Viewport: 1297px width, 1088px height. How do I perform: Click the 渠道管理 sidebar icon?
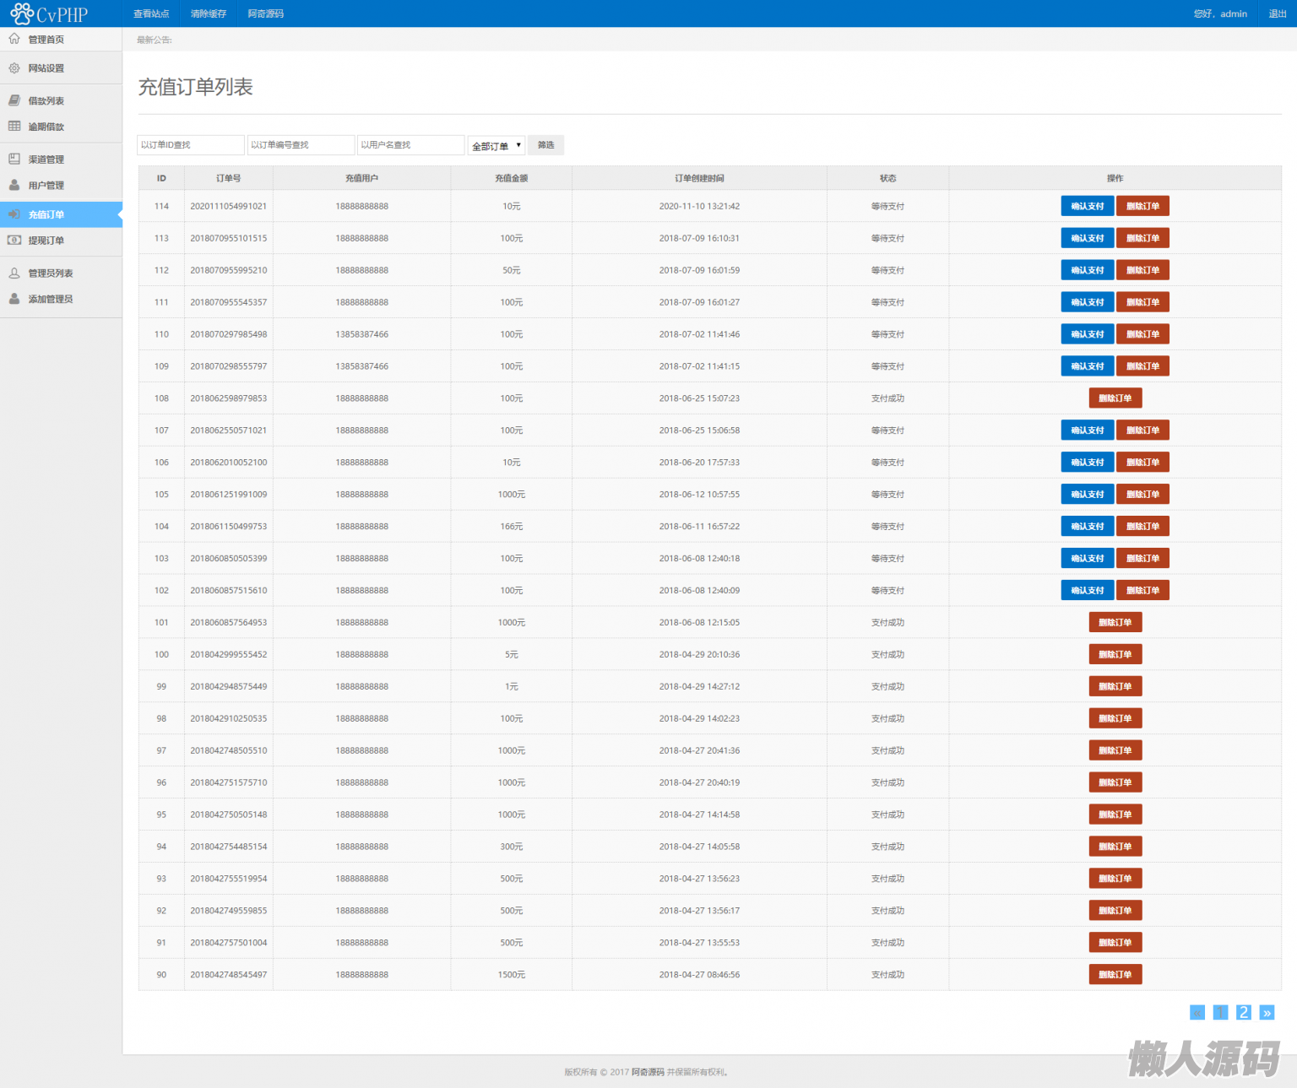pos(14,159)
